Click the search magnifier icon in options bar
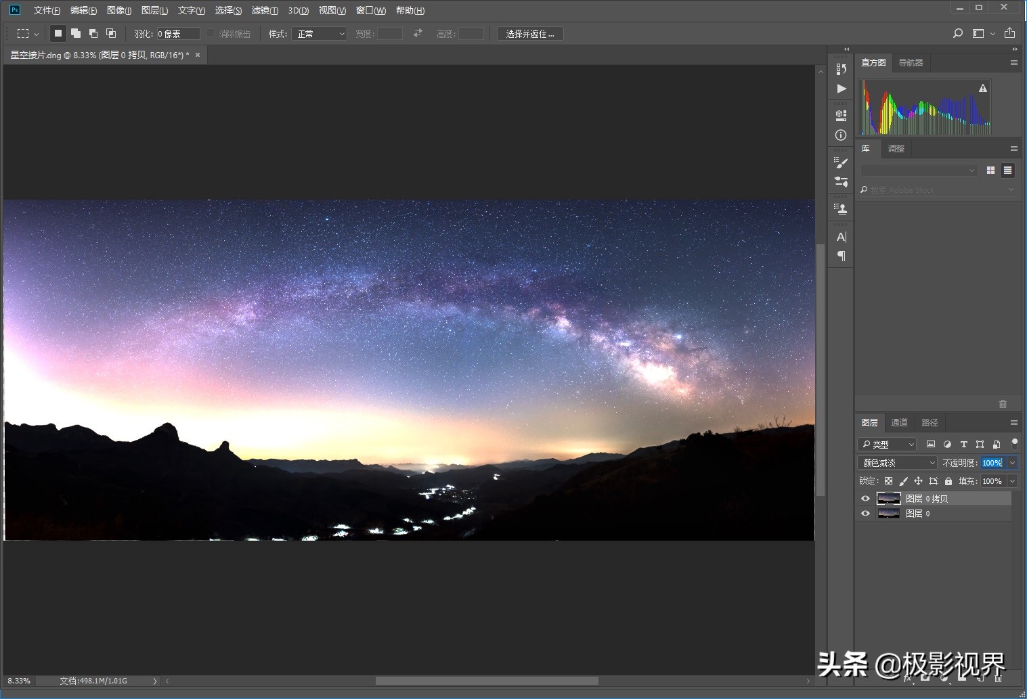The image size is (1027, 699). click(x=957, y=33)
